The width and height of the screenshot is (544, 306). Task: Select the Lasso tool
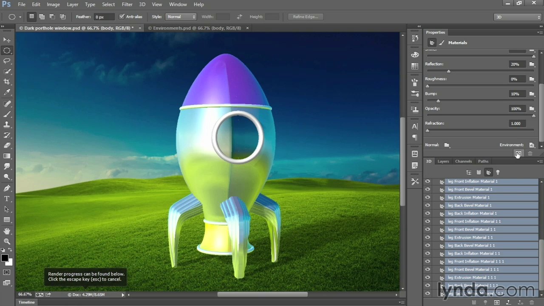pos(7,61)
